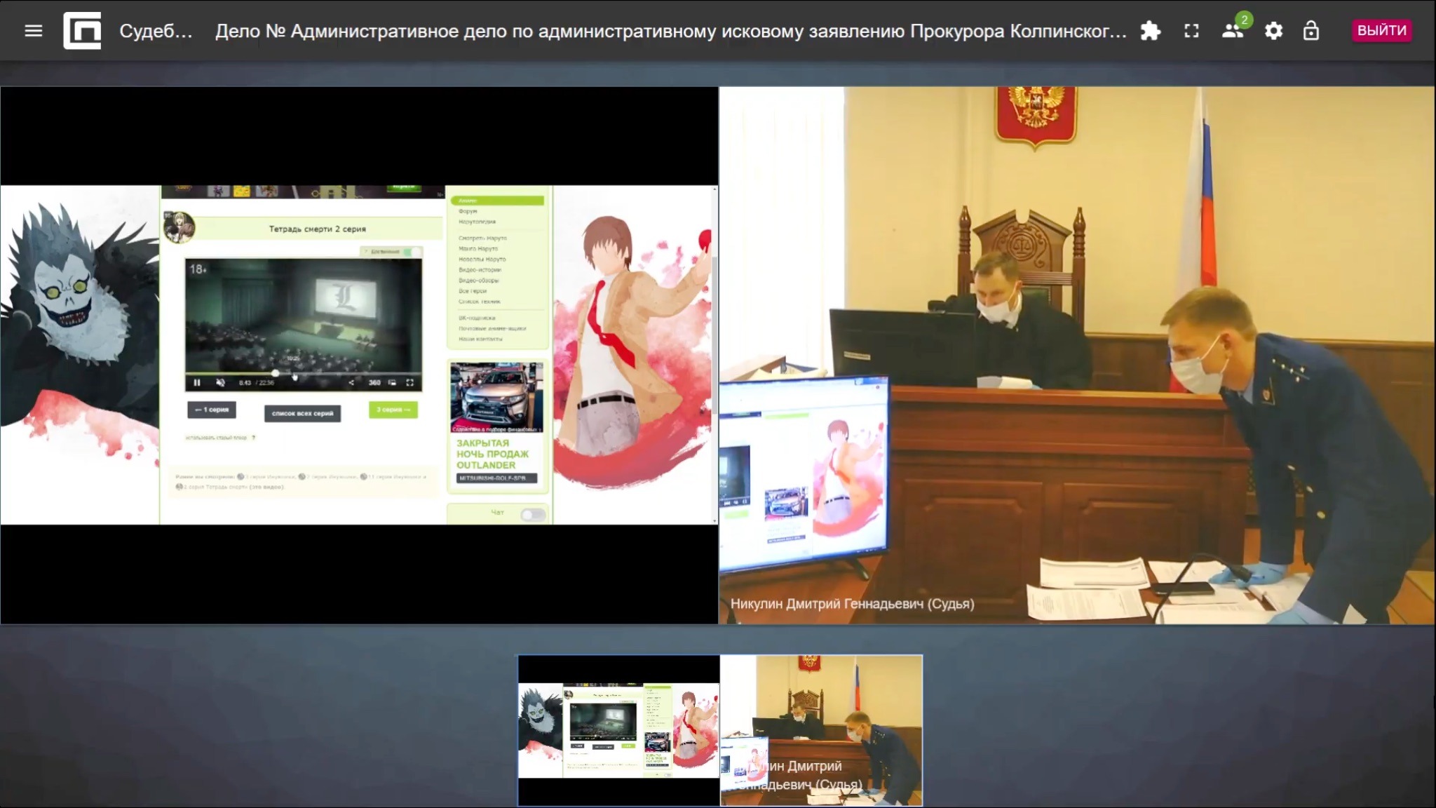Click the question mark beside old player link

point(253,438)
